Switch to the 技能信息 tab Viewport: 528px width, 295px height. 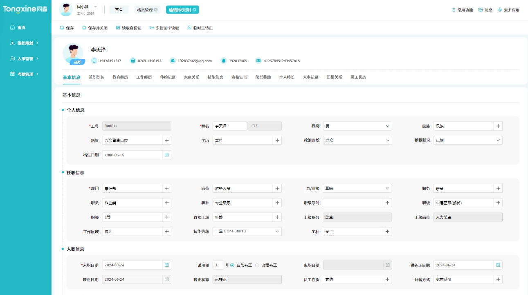tap(215, 77)
